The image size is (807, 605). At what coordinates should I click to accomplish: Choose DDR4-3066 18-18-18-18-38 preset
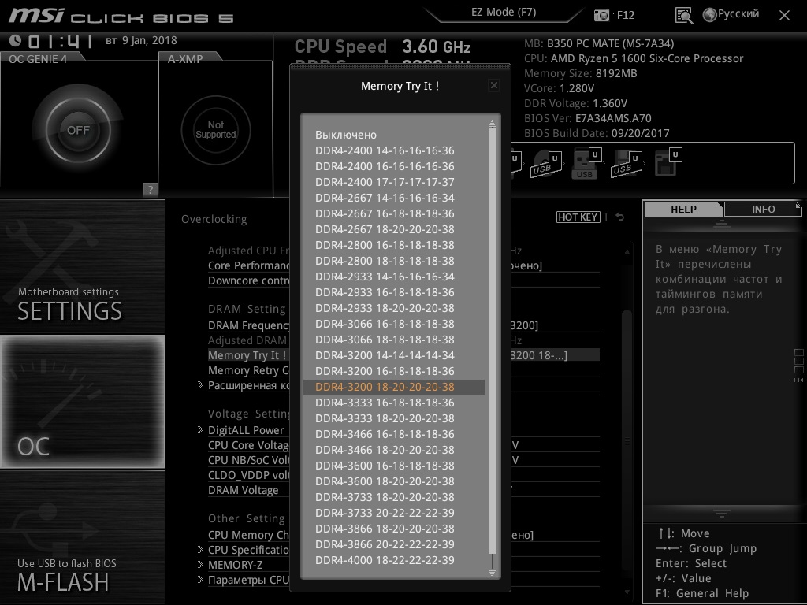tap(394, 340)
